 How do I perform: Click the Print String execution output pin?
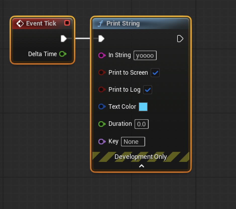pos(180,39)
